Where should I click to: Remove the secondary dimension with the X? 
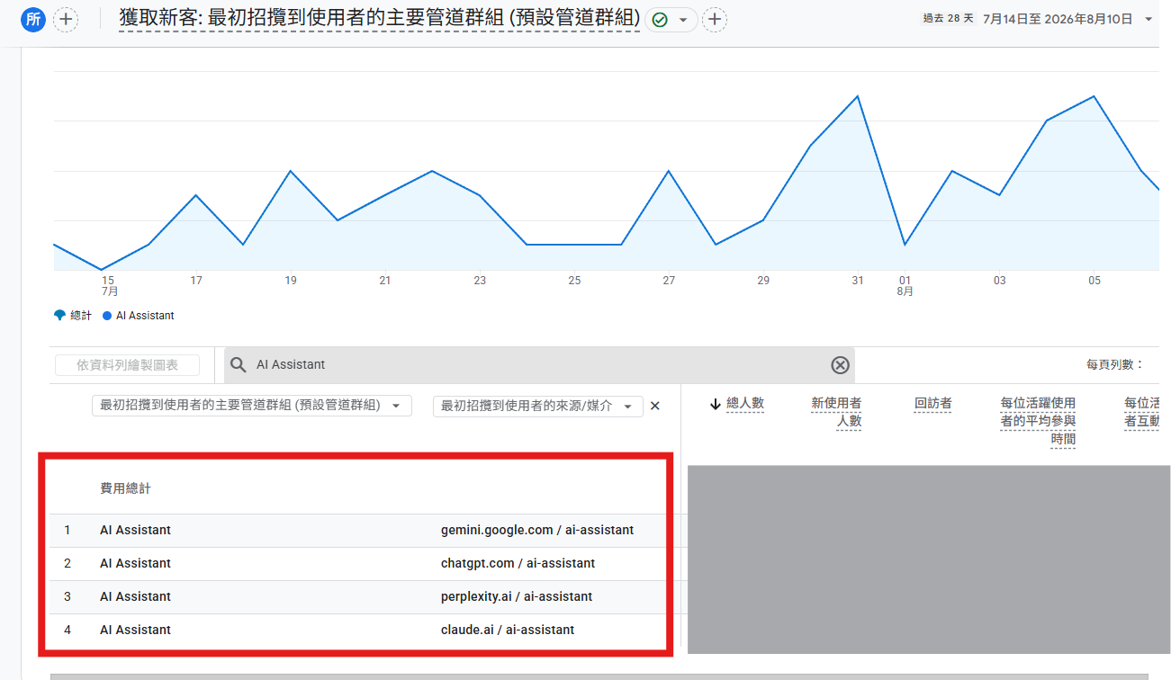pos(655,406)
